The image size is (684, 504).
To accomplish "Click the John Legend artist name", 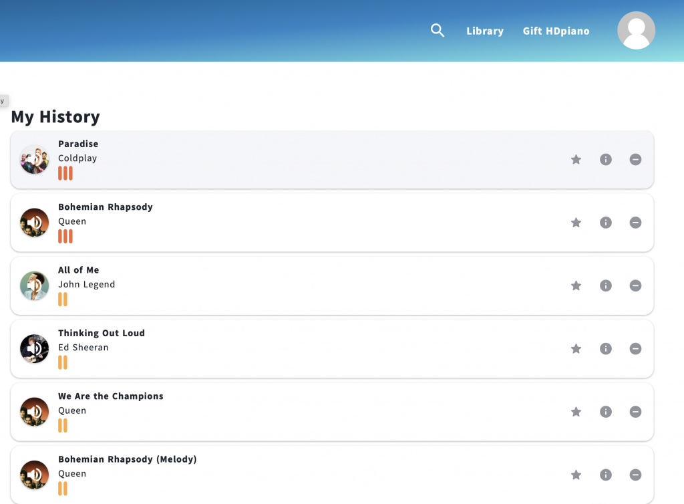I will pos(87,285).
